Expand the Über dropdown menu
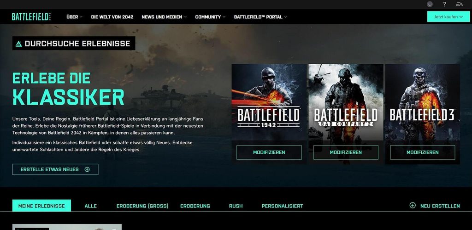The height and width of the screenshot is (230, 472). [74, 17]
